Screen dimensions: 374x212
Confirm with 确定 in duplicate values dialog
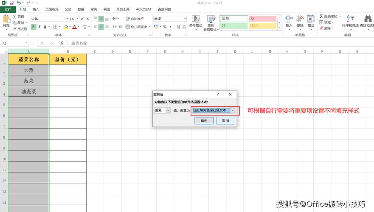pyautogui.click(x=204, y=121)
